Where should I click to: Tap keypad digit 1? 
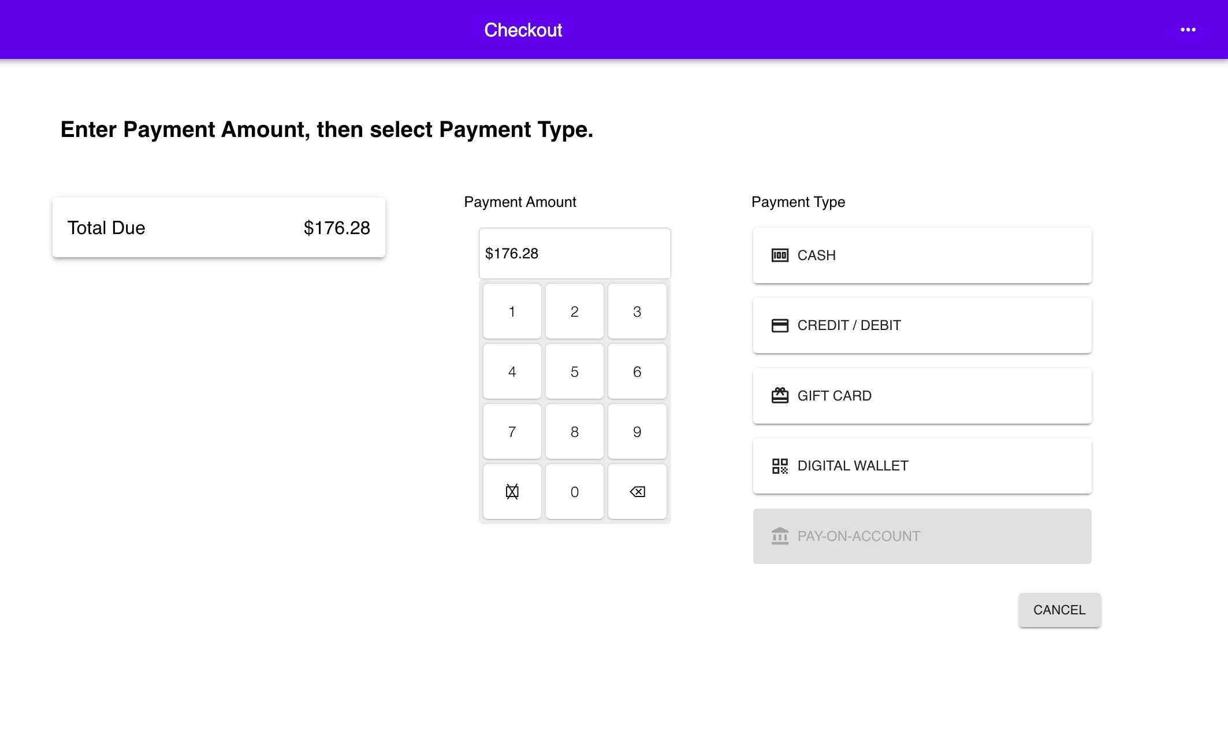pos(512,312)
